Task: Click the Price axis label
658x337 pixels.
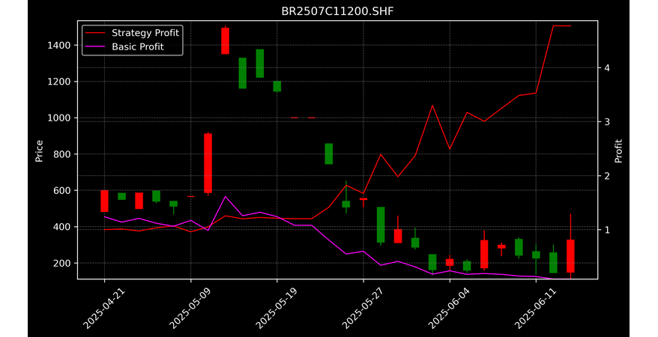Action: pos(39,151)
